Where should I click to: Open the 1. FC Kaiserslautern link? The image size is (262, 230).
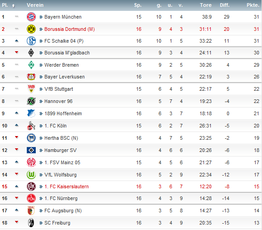[67, 186]
